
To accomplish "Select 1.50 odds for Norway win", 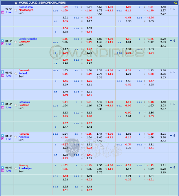I will (x=99, y=165).
